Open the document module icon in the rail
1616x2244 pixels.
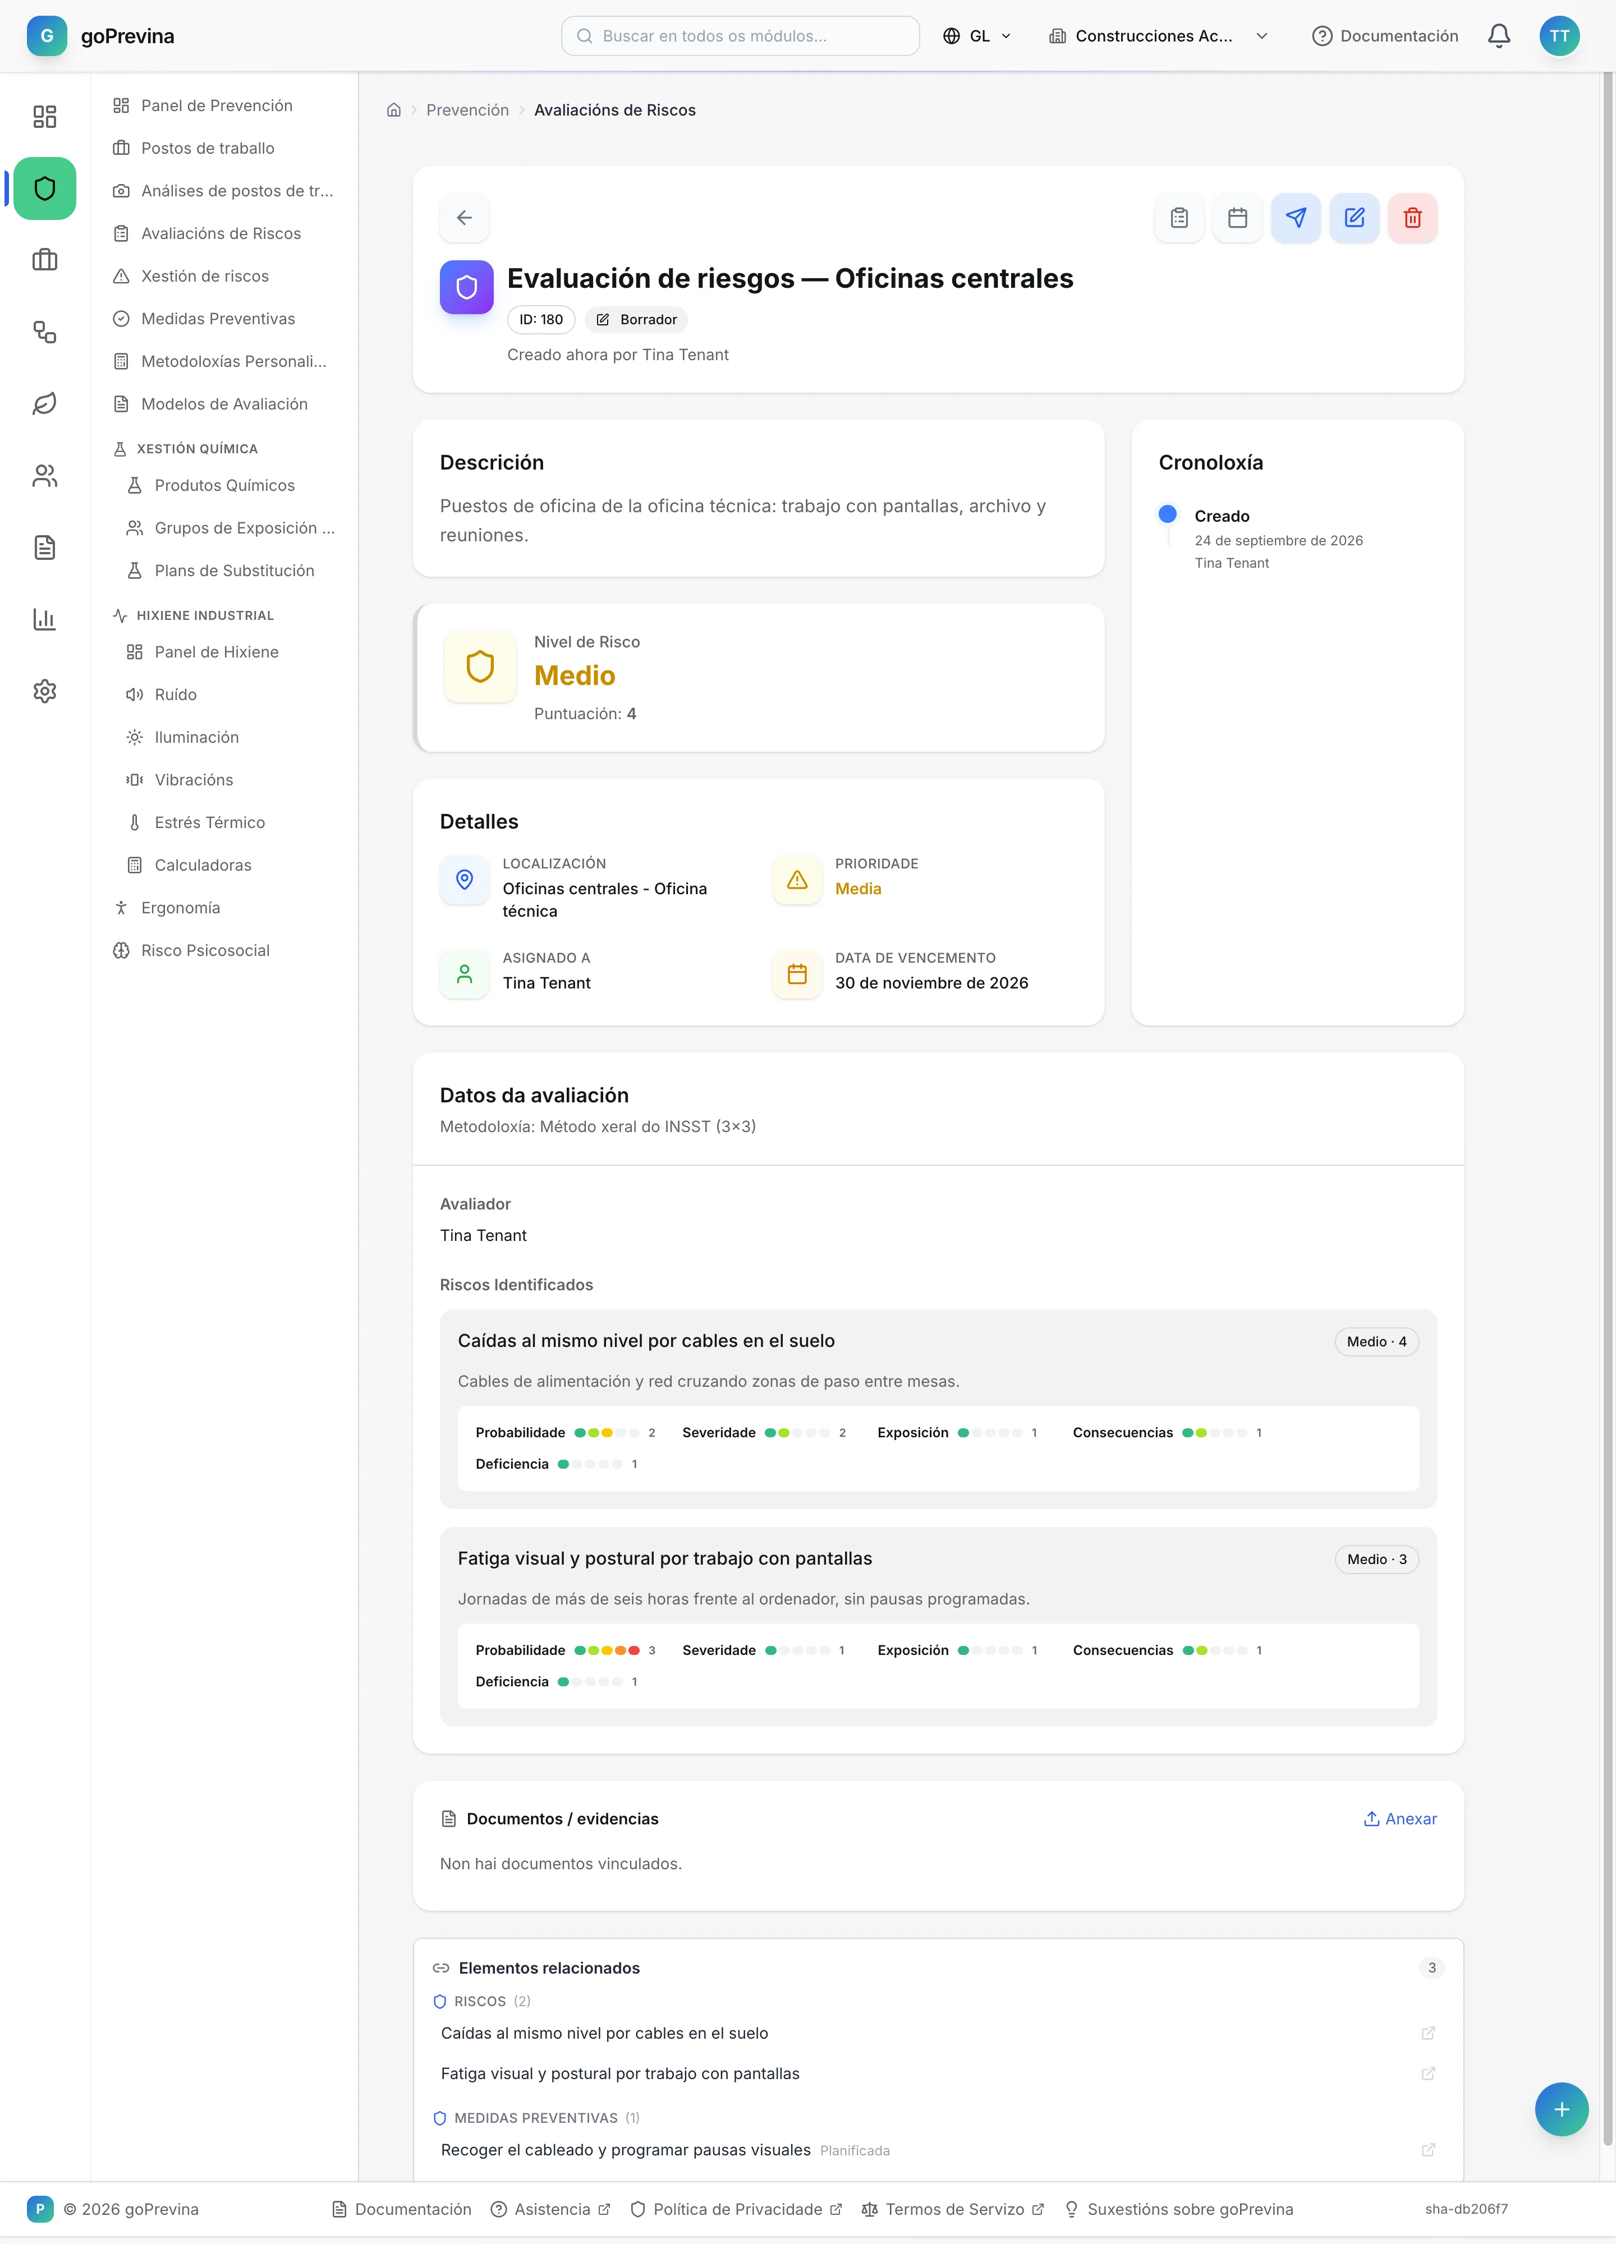44,547
